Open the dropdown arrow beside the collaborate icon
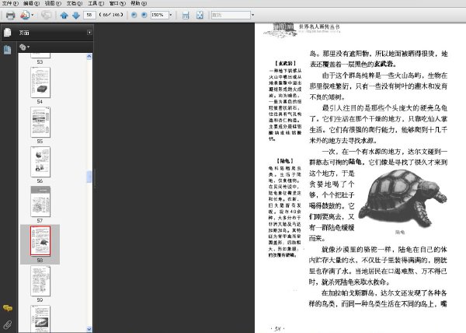The image size is (466, 333). [33, 15]
